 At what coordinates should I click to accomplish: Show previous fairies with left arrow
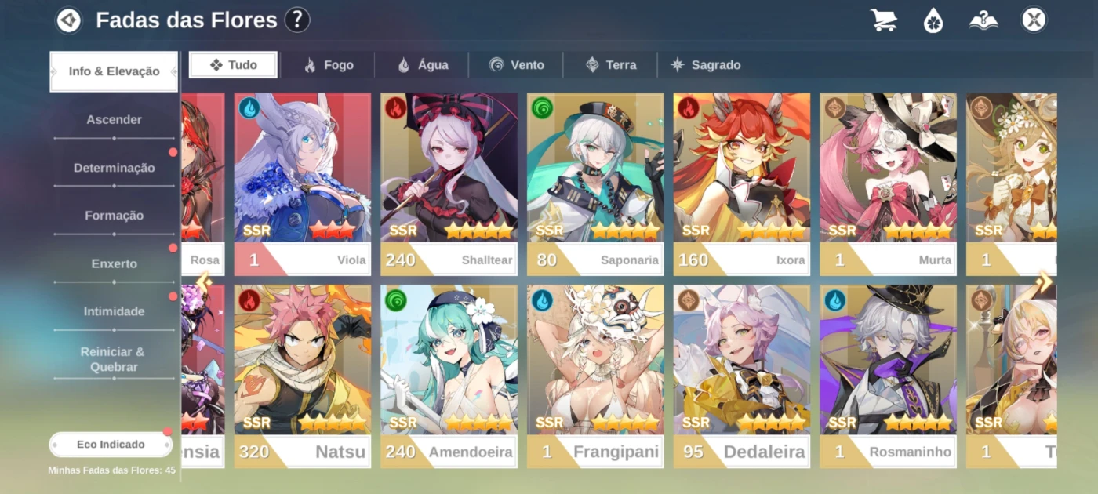pos(204,282)
